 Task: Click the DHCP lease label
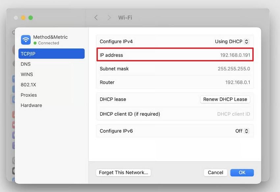[113, 99]
